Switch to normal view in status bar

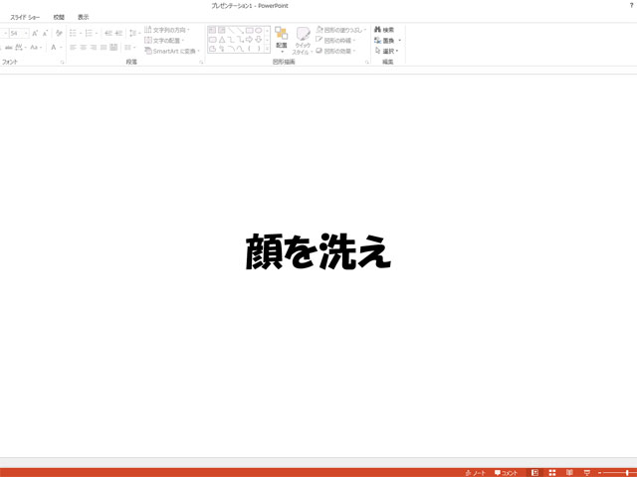(534, 472)
